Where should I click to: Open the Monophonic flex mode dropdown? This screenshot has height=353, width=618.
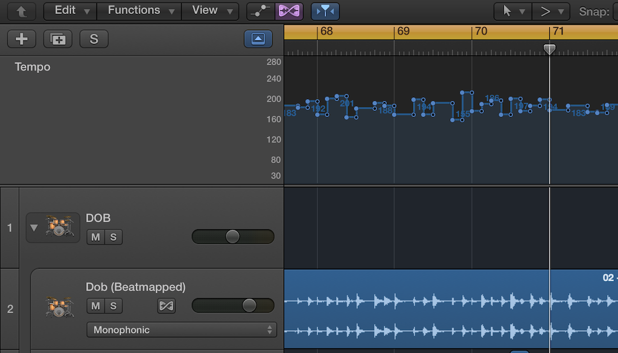(182, 330)
